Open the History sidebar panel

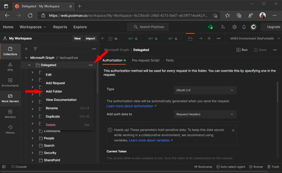point(10,129)
